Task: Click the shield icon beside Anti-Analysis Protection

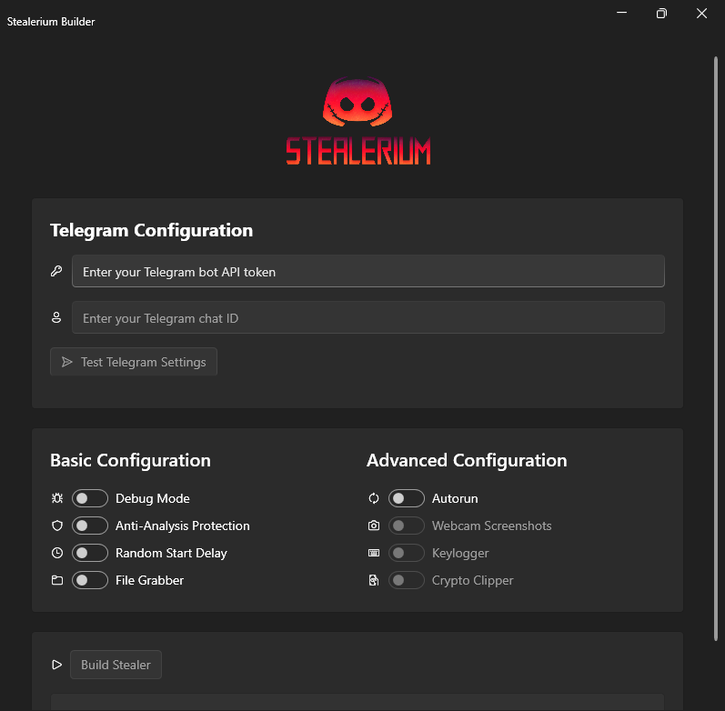Action: 56,526
